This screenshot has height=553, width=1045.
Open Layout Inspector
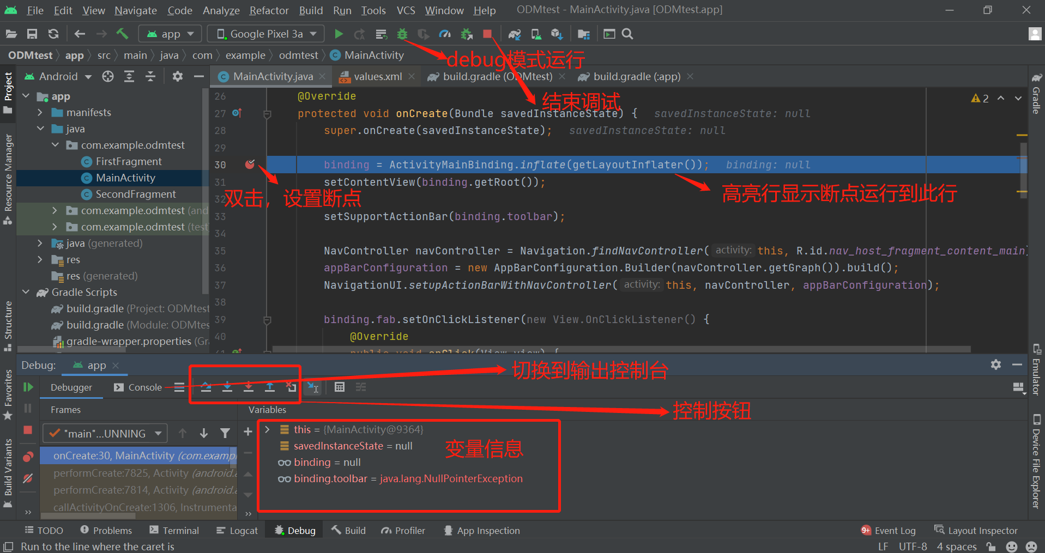[x=976, y=531]
